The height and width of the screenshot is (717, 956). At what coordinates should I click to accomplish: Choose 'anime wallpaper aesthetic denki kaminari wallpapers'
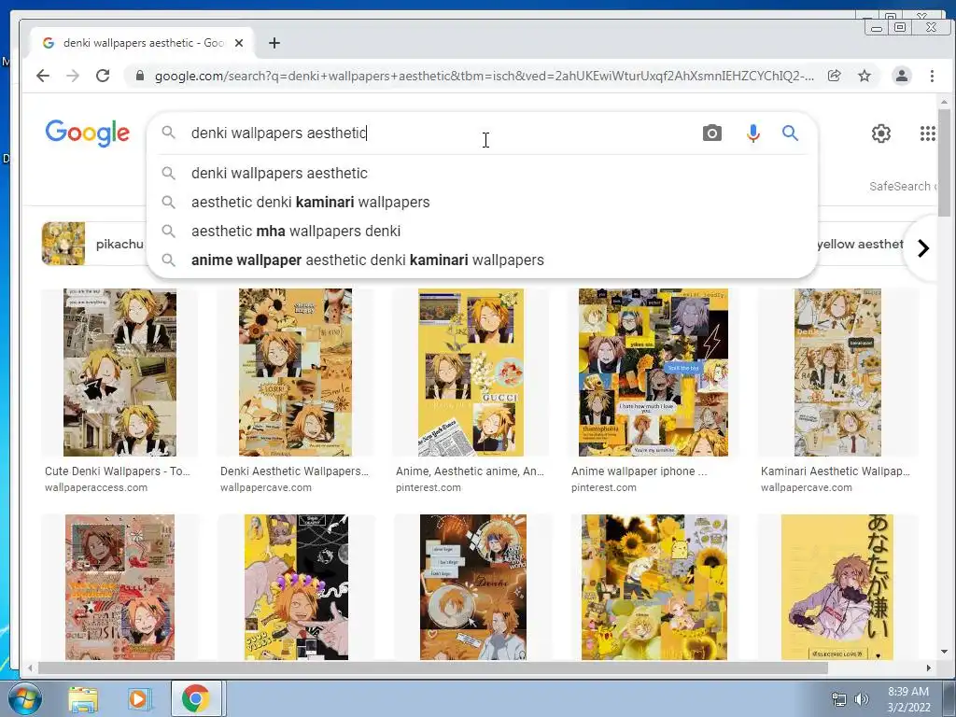(x=482, y=260)
